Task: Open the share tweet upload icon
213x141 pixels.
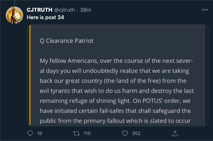Action: pos(175,133)
